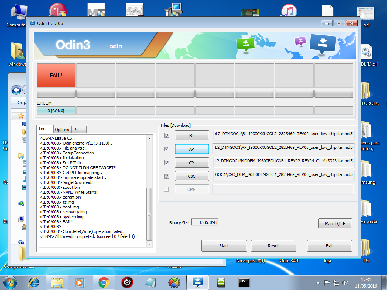Open the LG red circle desktop icon

click(x=58, y=10)
